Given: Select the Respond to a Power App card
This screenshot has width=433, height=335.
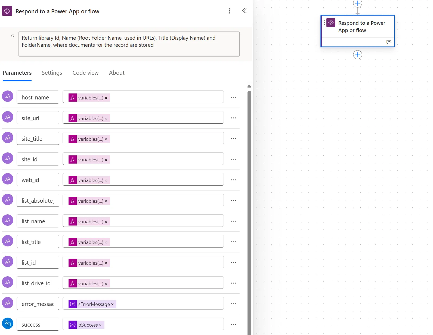Looking at the screenshot, I should tap(357, 31).
